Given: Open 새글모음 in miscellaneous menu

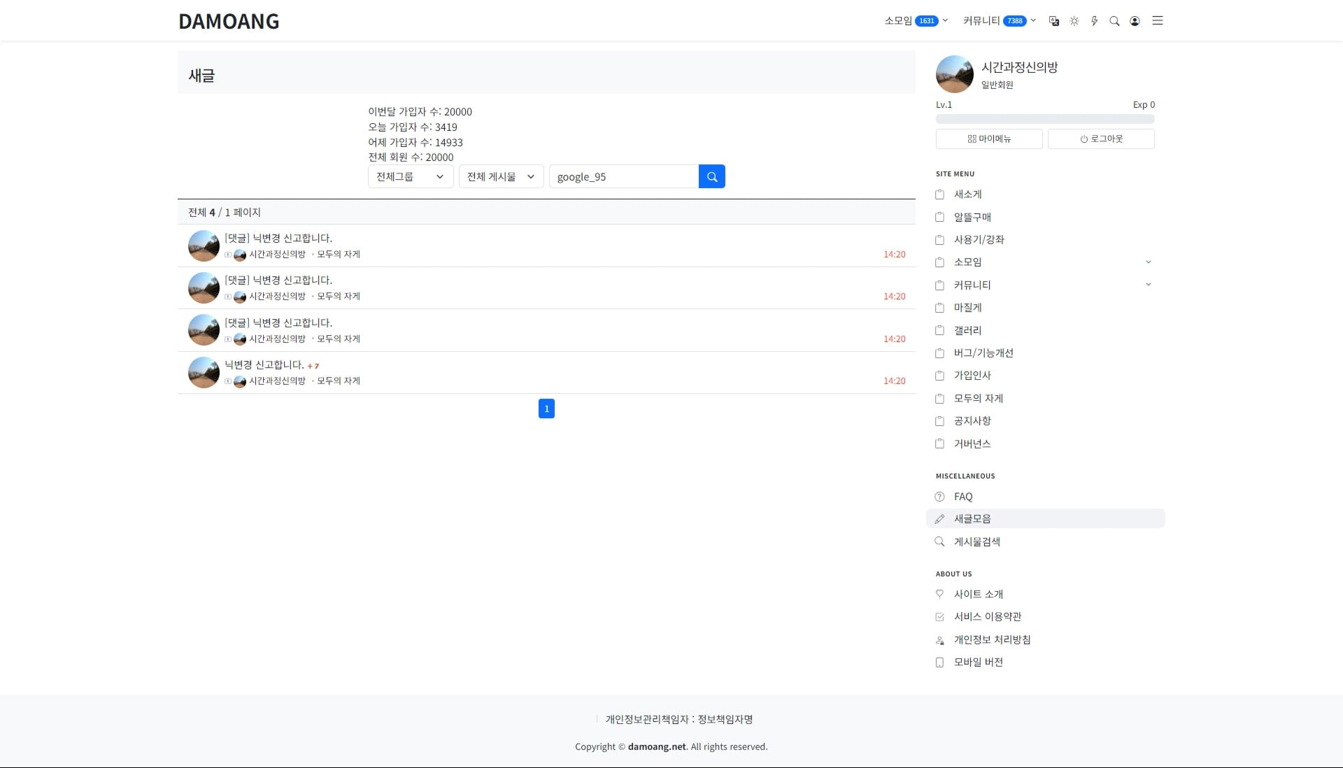Looking at the screenshot, I should click(972, 519).
